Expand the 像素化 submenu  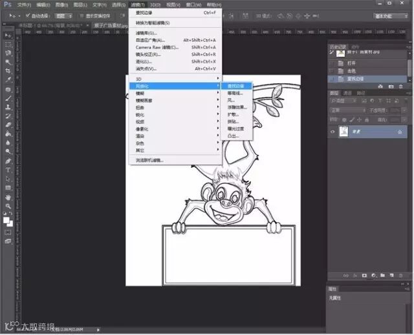tap(175, 129)
